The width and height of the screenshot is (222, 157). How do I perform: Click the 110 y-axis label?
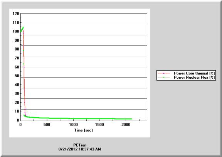click(16, 22)
